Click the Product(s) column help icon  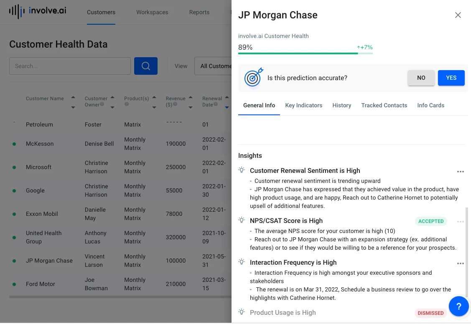127,104
